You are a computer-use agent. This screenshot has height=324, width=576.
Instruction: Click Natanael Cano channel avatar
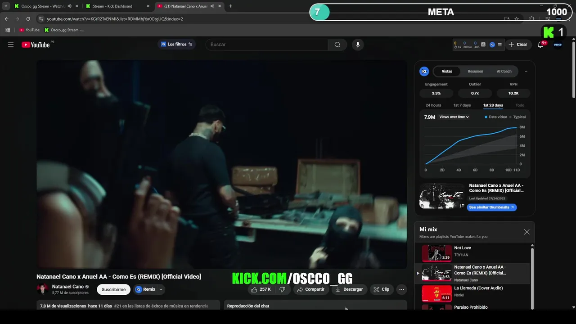(43, 289)
